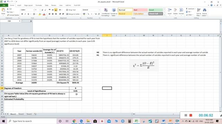
Task: Toggle italic formatting
Action: (x=25, y=14)
